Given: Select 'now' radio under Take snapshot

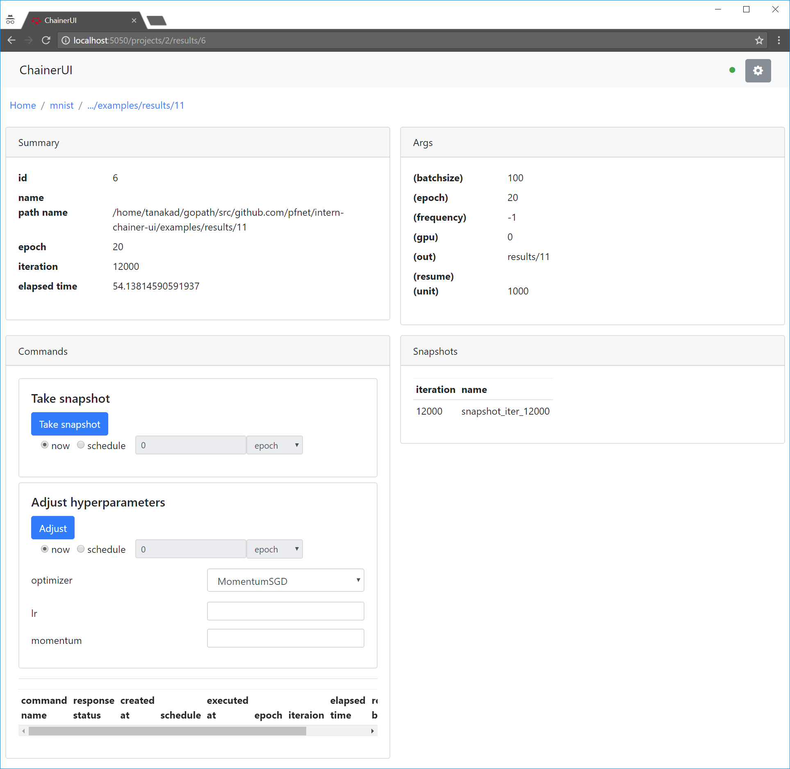Looking at the screenshot, I should tap(45, 445).
